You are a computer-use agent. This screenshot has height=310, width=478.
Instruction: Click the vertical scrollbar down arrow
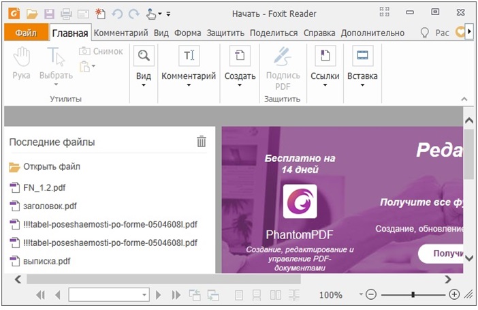(x=469, y=258)
